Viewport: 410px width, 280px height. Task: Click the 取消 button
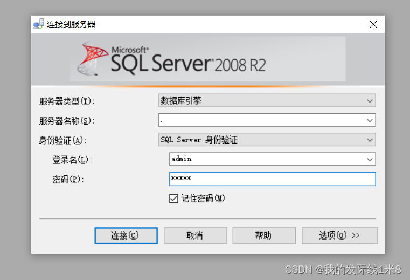coord(196,236)
